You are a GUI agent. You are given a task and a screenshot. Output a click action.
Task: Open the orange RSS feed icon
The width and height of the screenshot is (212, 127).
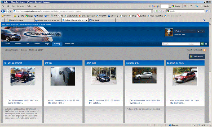(204, 50)
